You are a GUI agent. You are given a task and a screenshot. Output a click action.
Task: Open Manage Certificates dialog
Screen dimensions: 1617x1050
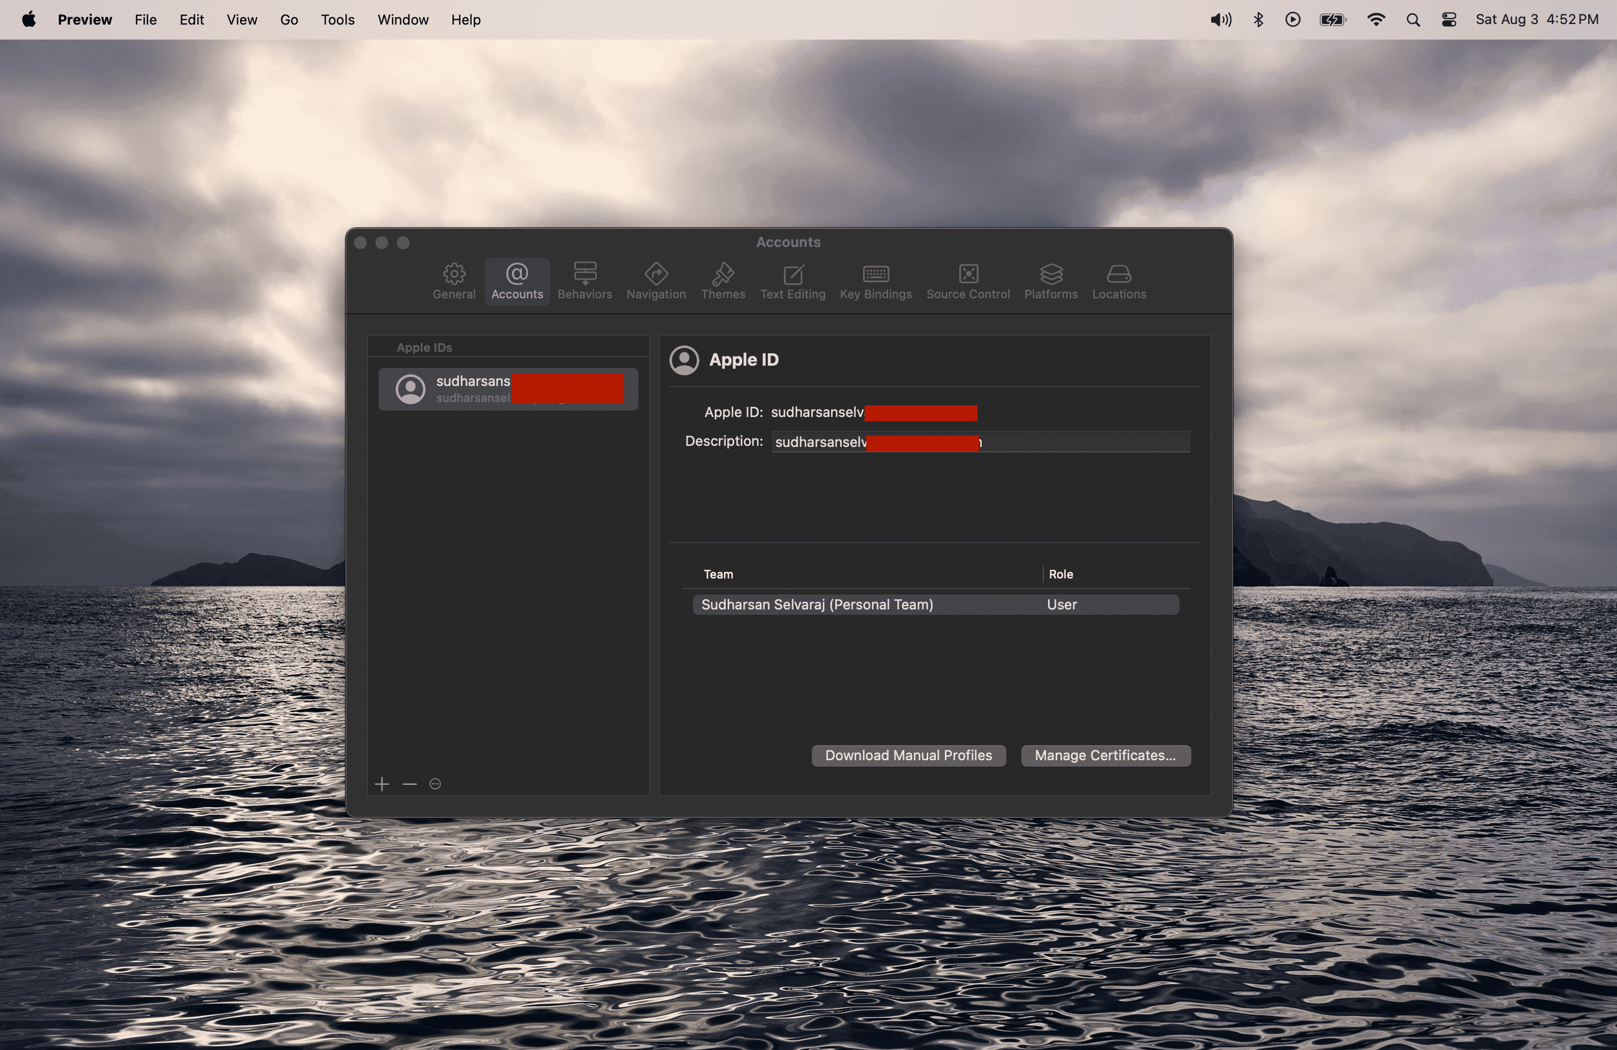(1105, 755)
